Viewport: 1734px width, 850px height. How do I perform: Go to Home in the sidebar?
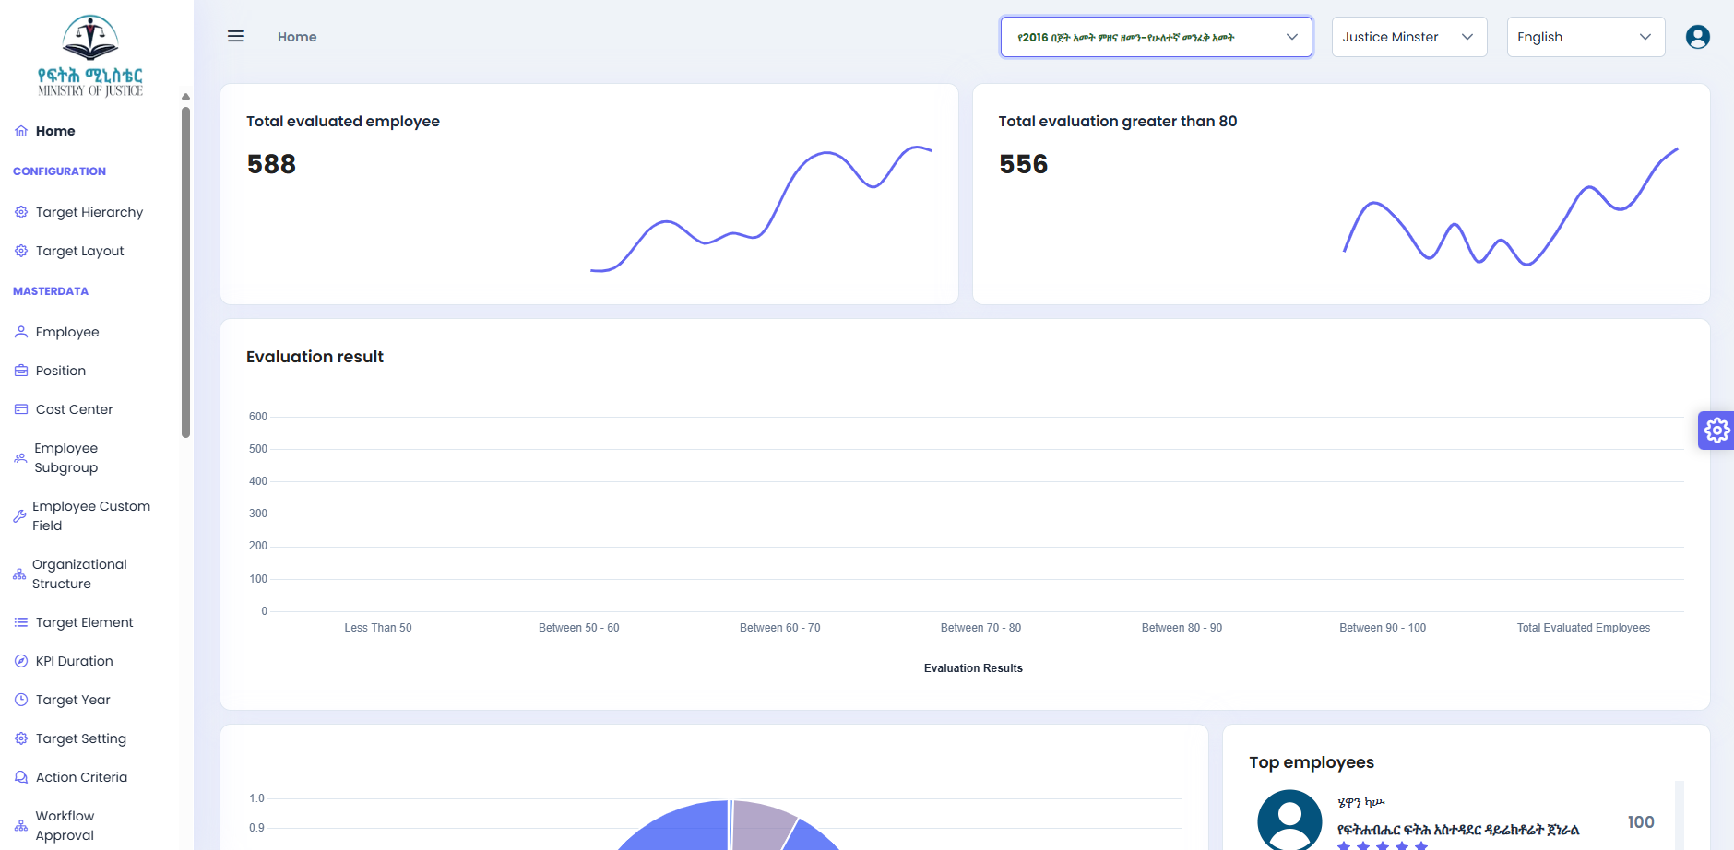point(55,131)
